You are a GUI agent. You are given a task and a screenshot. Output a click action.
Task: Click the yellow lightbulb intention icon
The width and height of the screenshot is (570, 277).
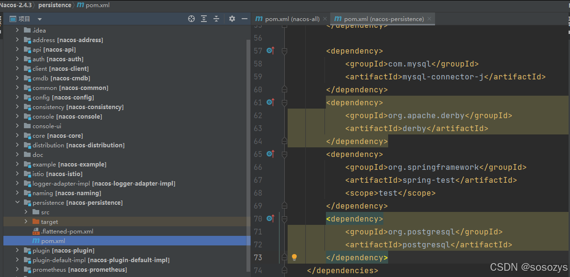pos(294,257)
